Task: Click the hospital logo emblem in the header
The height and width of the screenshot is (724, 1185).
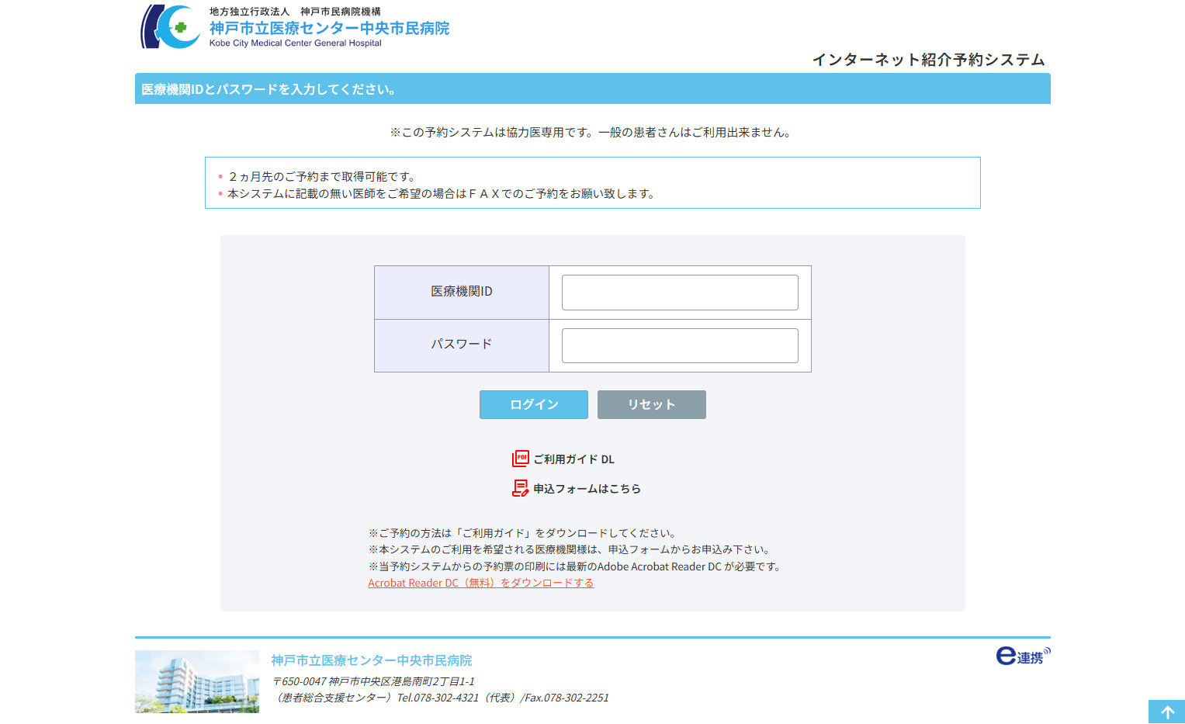Action: click(x=171, y=27)
